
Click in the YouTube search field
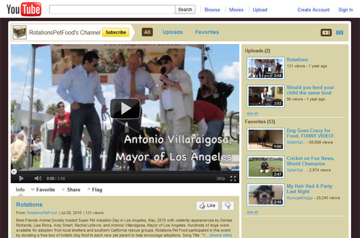tap(112, 9)
